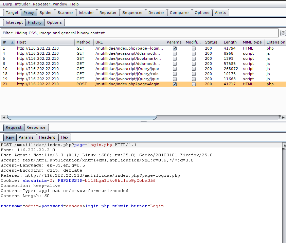This screenshot has height=243, width=287.
Task: Open the Intruder menu in menu bar
Action: [22, 4]
